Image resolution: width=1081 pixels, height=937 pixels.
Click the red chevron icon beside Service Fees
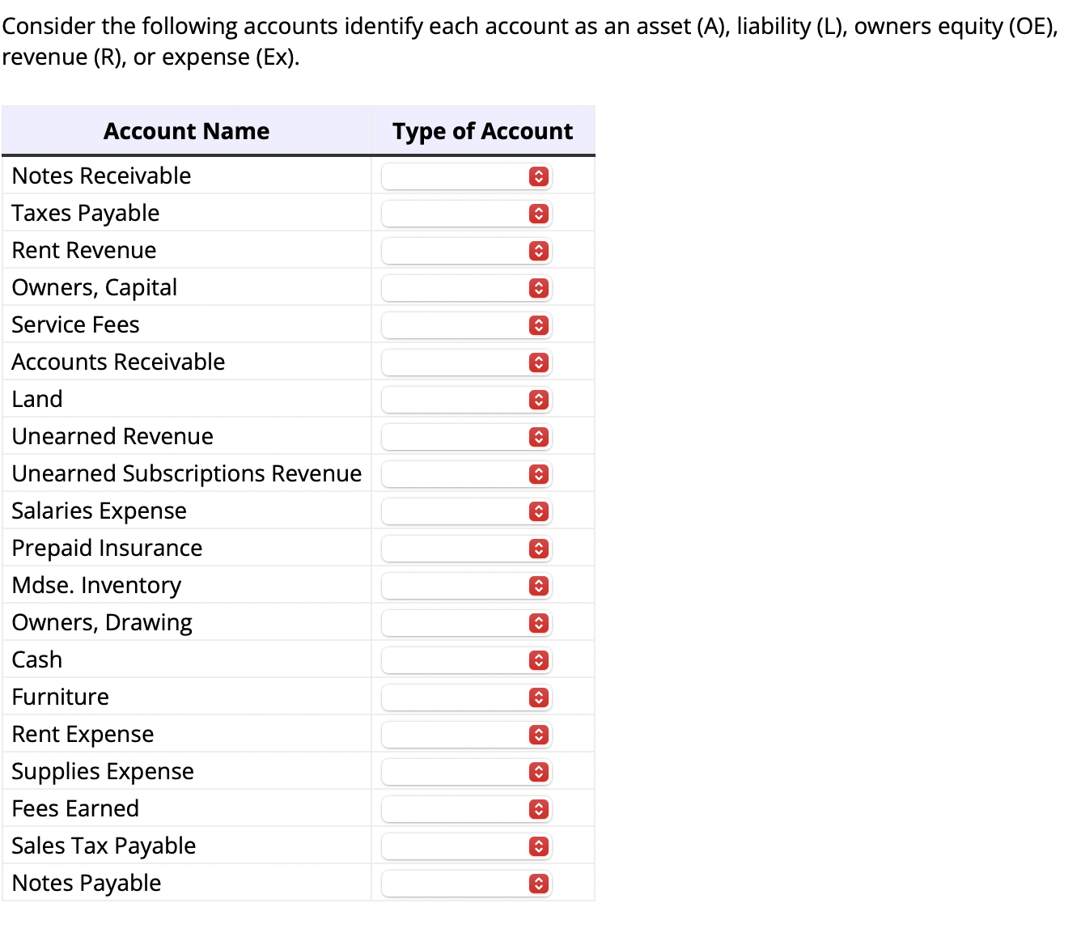tap(539, 325)
